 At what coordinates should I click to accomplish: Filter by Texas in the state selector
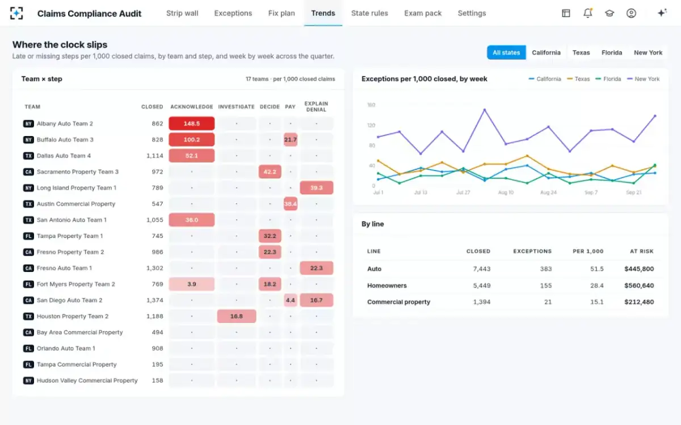pos(581,53)
